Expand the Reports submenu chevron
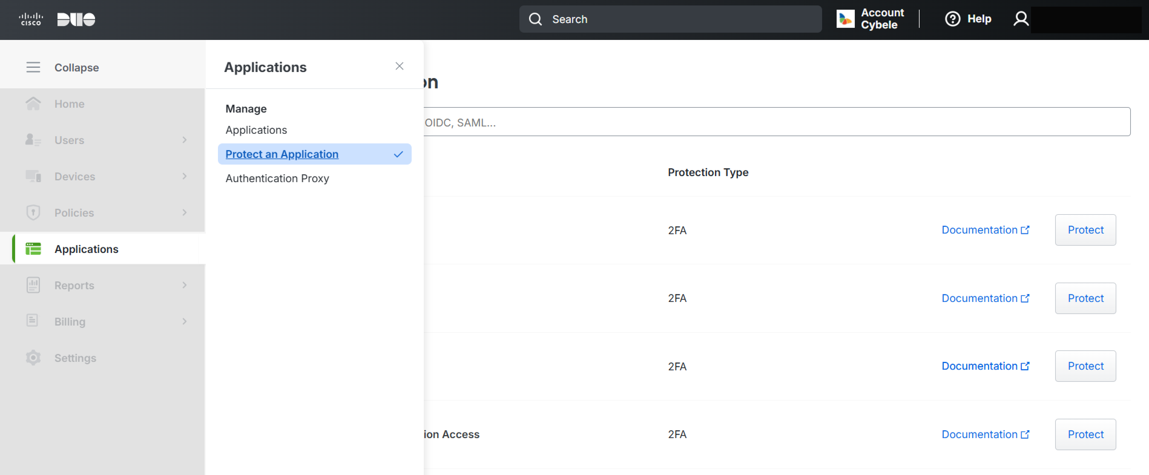This screenshot has height=475, width=1149. tap(184, 285)
